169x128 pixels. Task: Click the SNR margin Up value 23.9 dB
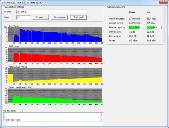pyautogui.click(x=150, y=32)
